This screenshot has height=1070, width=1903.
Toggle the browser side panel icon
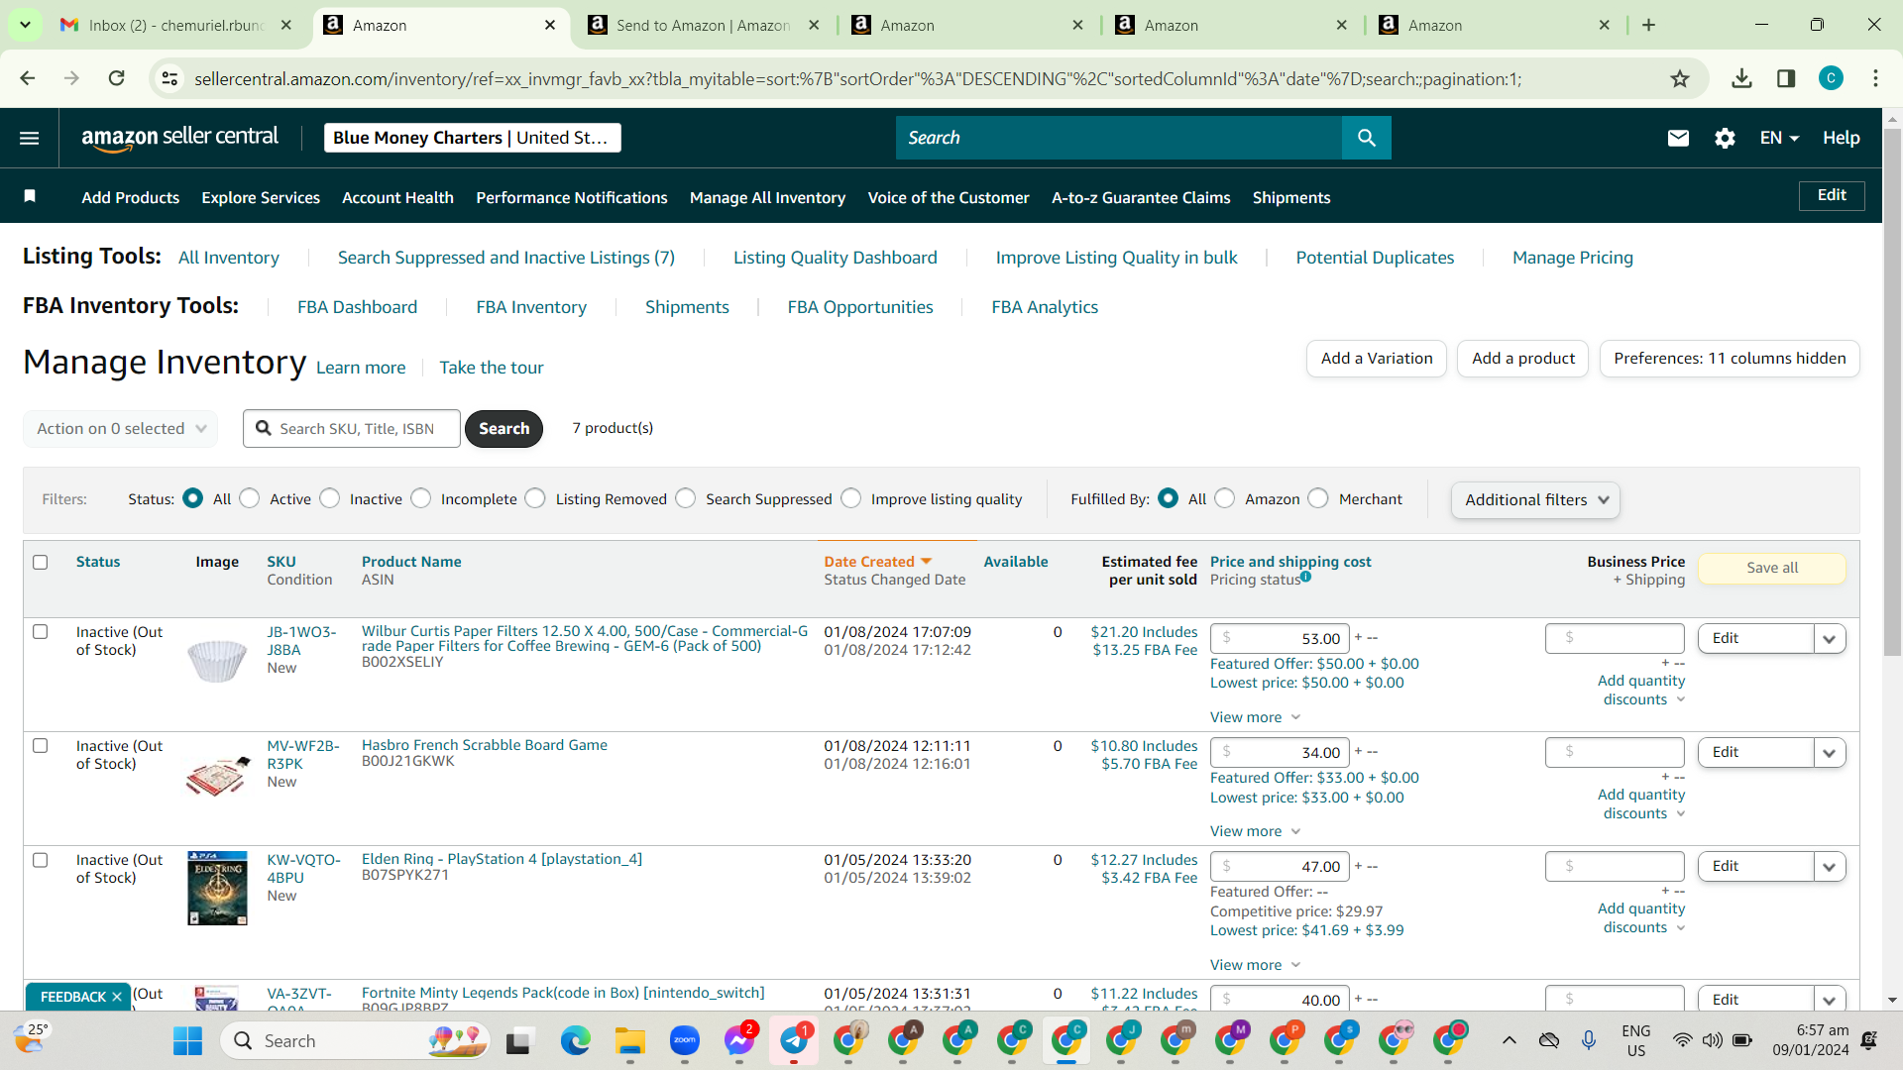point(1786,78)
